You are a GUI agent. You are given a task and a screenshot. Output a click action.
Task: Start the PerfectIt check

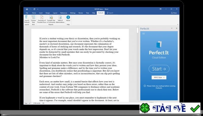click(159, 69)
